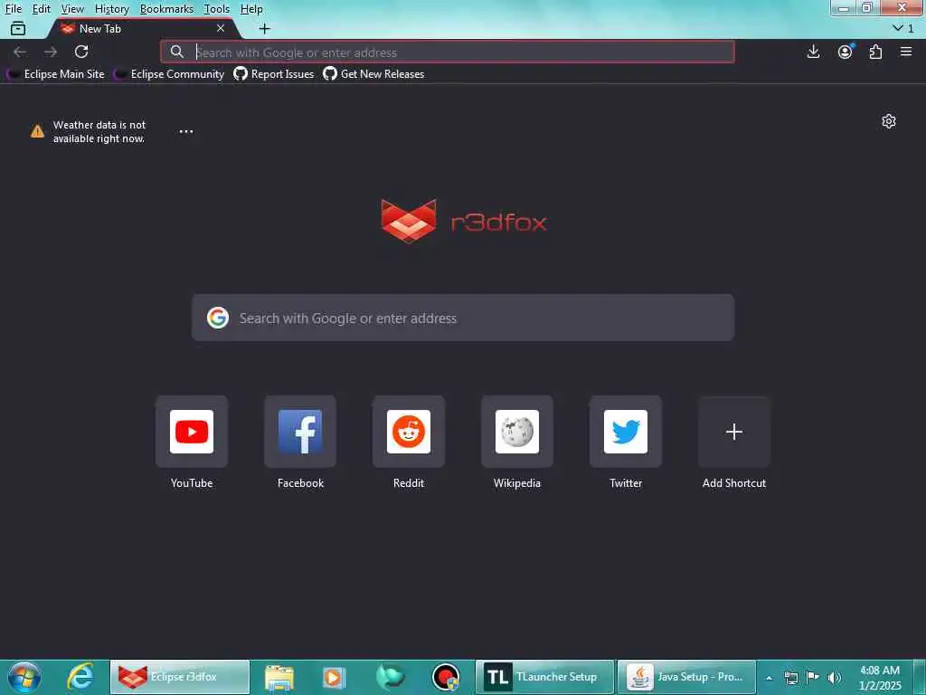
Task: Open Eclipse Main Site bookmark
Action: coord(55,74)
